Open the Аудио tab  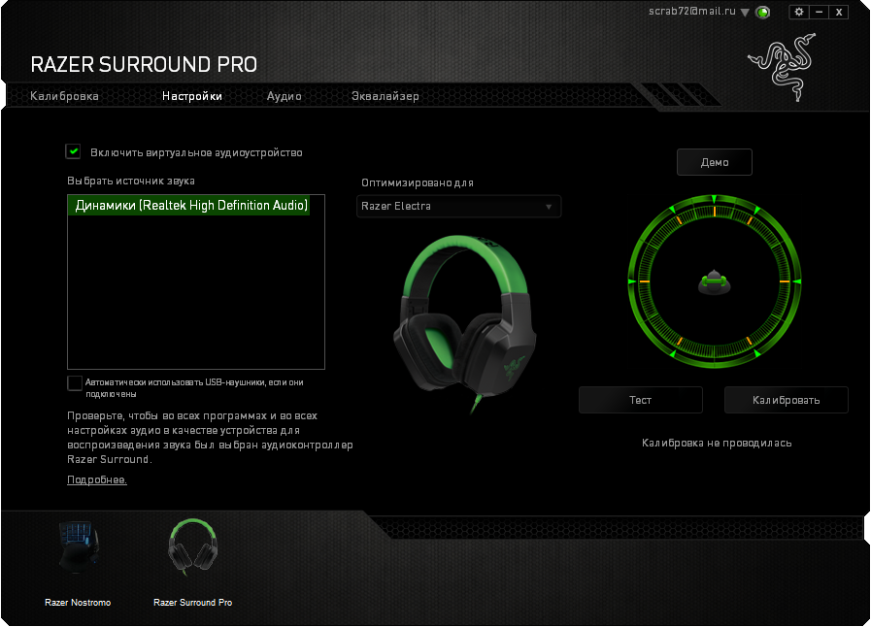coord(284,96)
